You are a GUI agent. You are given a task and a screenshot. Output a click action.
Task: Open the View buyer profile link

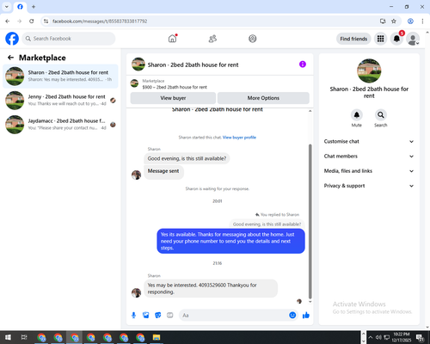(239, 138)
